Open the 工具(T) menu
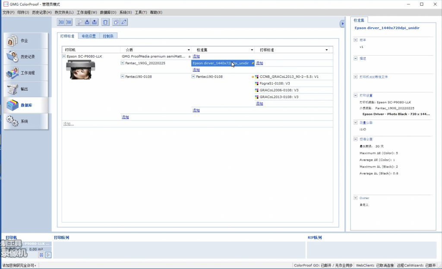 pos(141,13)
